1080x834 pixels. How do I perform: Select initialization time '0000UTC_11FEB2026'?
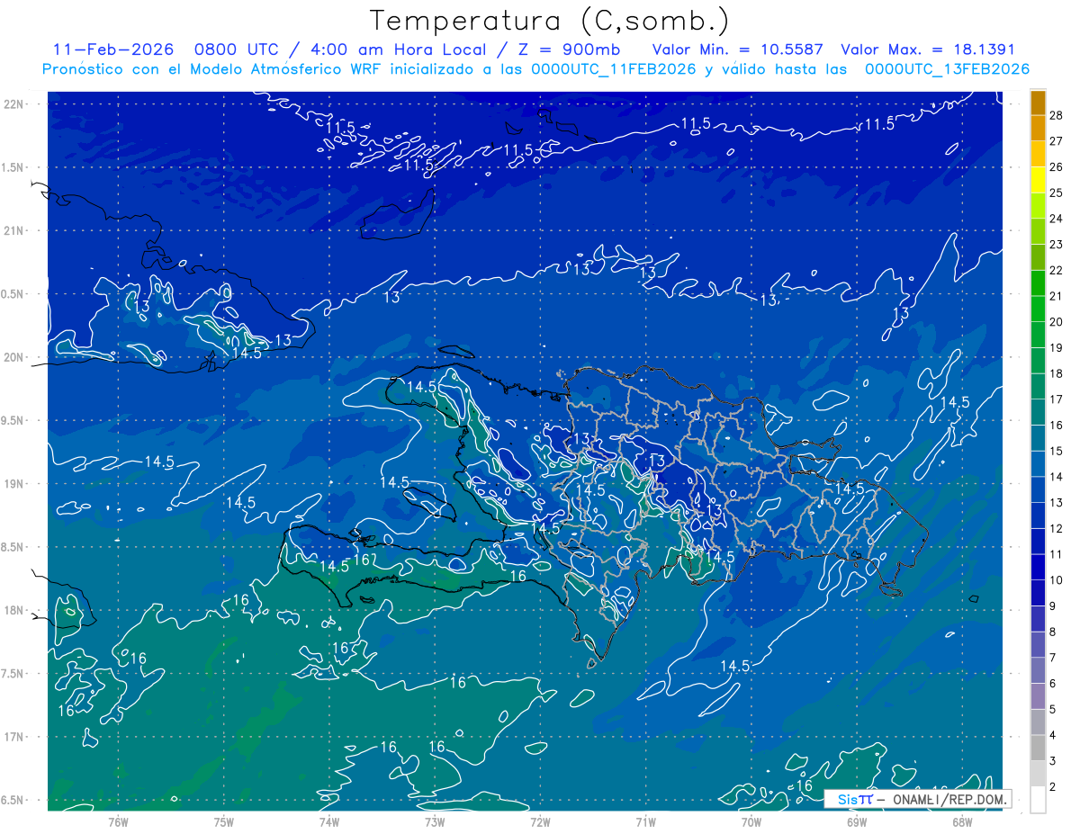614,69
